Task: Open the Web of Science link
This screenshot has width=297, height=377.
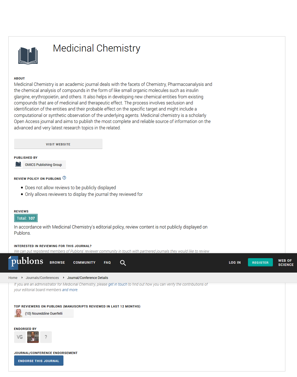Action: pos(286,263)
